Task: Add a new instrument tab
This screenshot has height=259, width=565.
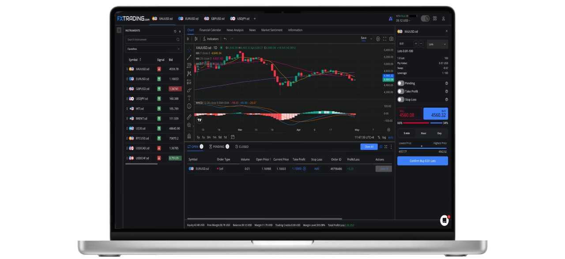Action: [x=255, y=19]
